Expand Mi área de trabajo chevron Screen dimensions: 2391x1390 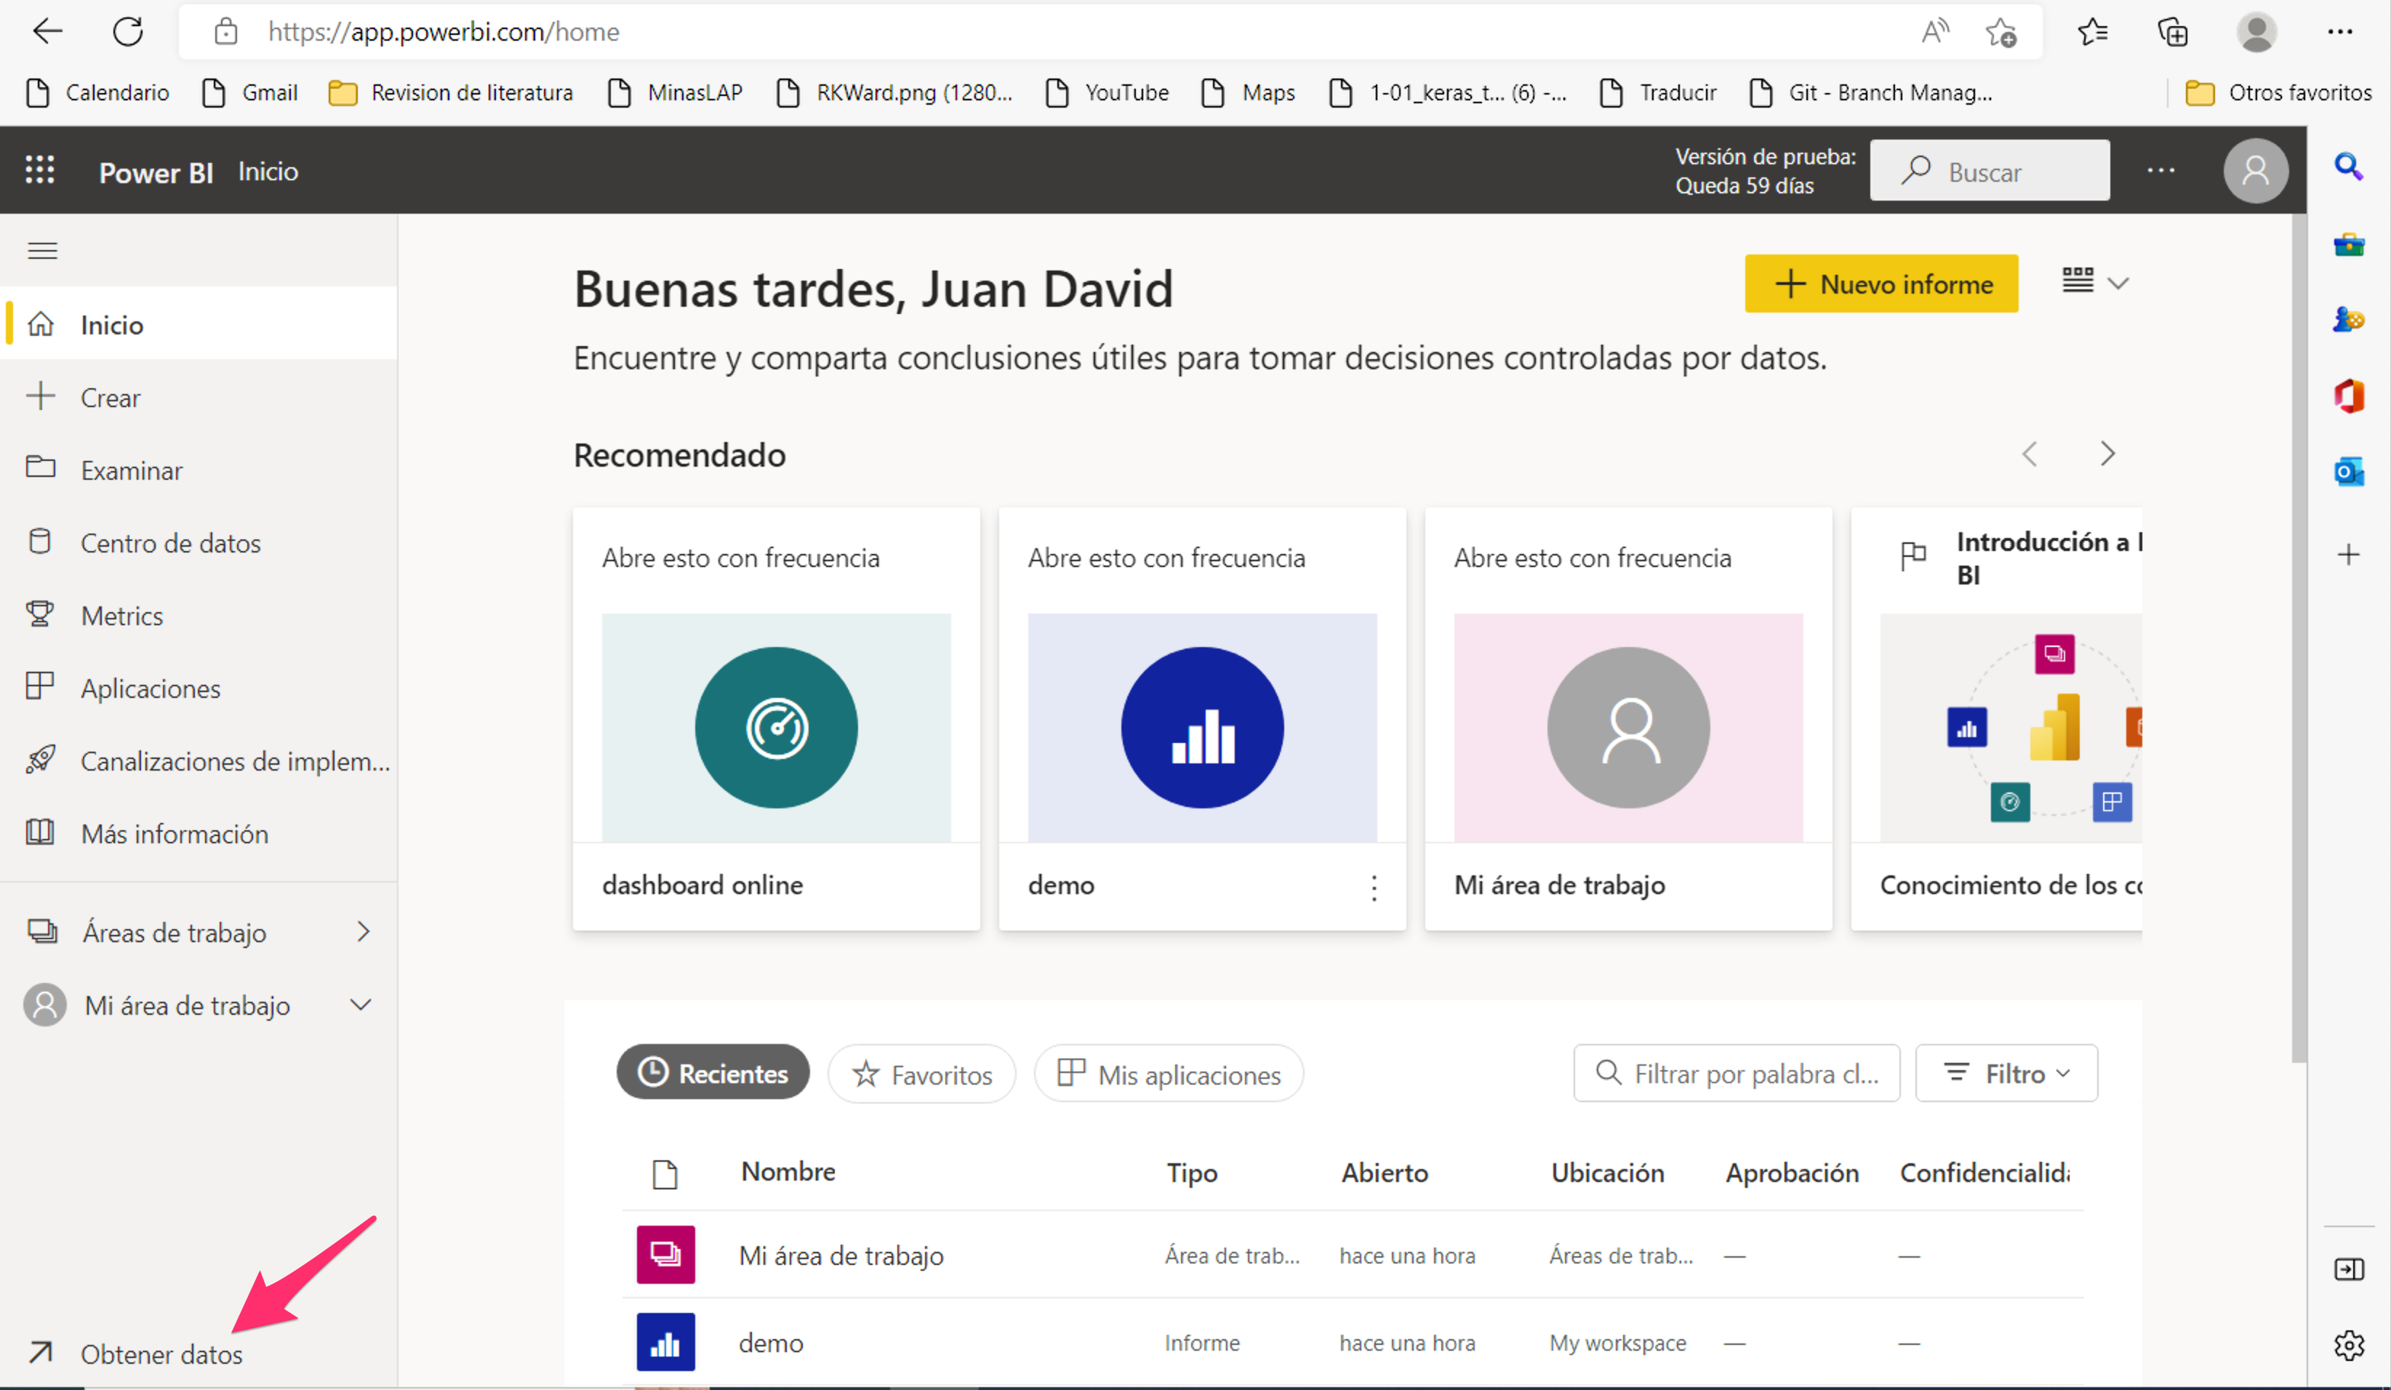361,1005
